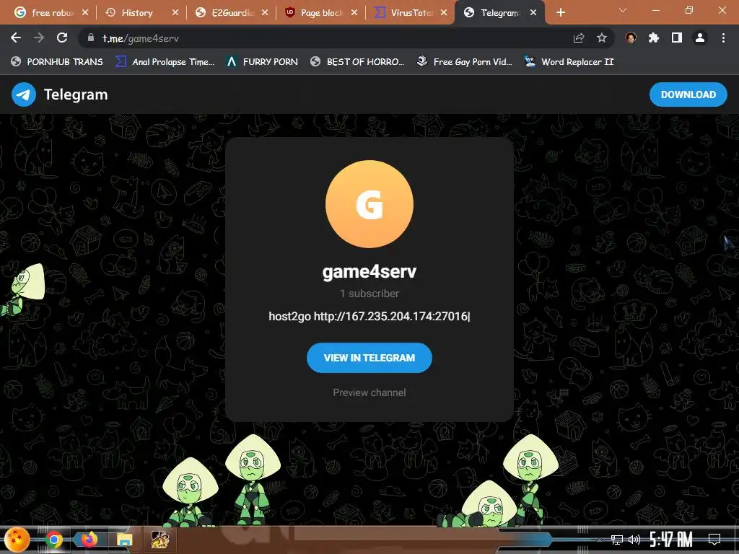This screenshot has width=739, height=554.
Task: Close the Telegram tab
Action: (533, 13)
